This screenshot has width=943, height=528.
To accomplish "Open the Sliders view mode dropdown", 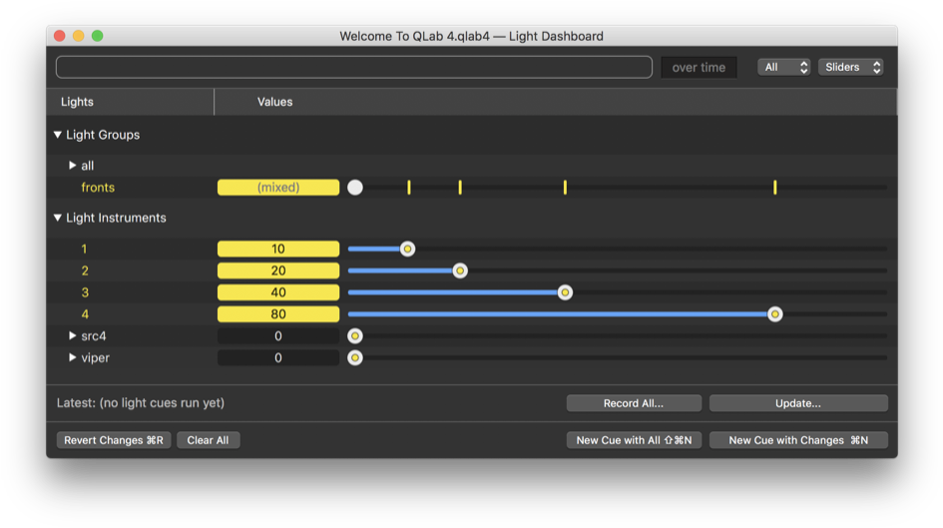I will tap(851, 67).
